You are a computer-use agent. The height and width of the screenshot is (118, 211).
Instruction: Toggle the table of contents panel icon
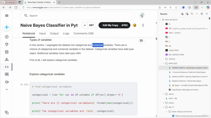click(x=141, y=41)
